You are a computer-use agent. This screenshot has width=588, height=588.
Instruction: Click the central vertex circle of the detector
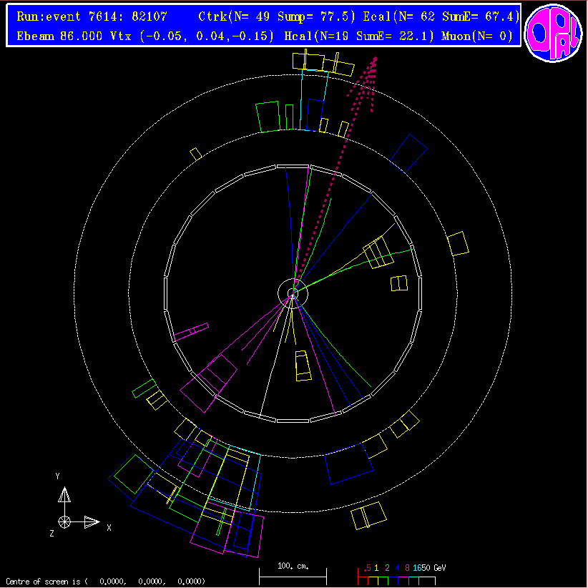pyautogui.click(x=292, y=293)
